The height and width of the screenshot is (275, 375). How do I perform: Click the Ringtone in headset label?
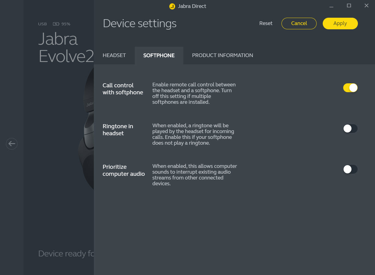118,130
